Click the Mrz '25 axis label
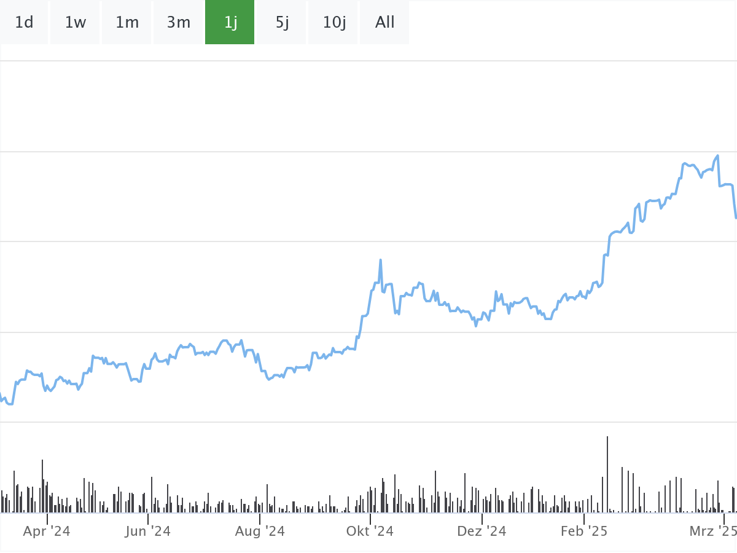The width and height of the screenshot is (737, 553). [712, 531]
